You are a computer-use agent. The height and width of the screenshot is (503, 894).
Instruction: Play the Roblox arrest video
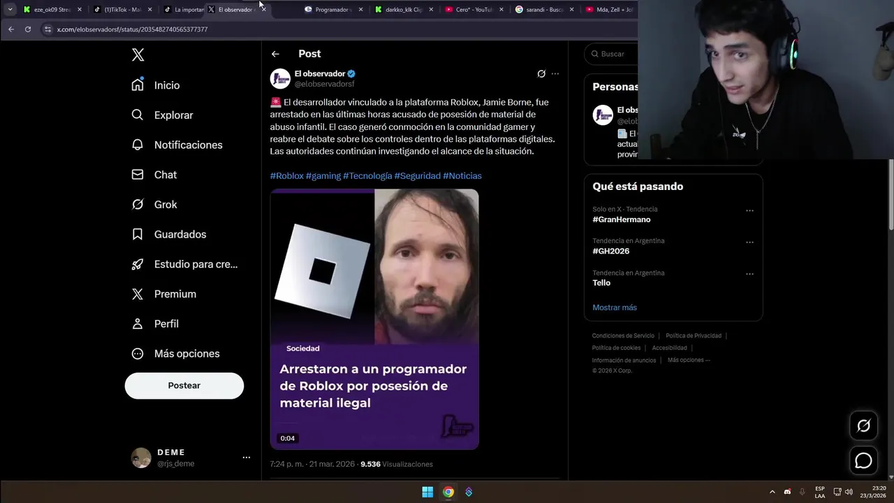click(x=374, y=319)
